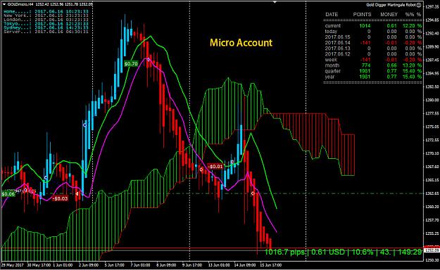
Task: Click the London clock row
Action: click(46, 20)
